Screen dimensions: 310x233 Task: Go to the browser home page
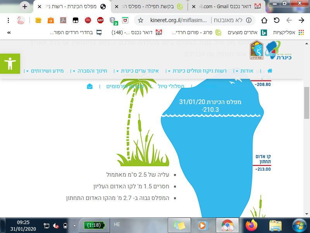(264, 20)
